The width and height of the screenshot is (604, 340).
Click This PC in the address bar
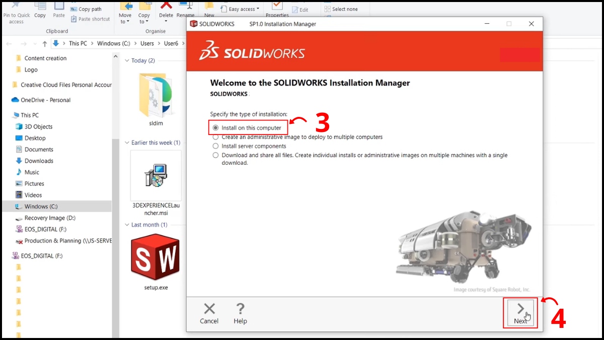tap(78, 43)
